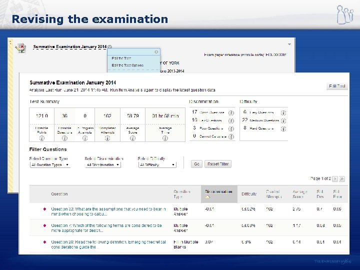360x270 pixels.
Task: Choose Edit the Test menu entry
Action: tap(121, 58)
